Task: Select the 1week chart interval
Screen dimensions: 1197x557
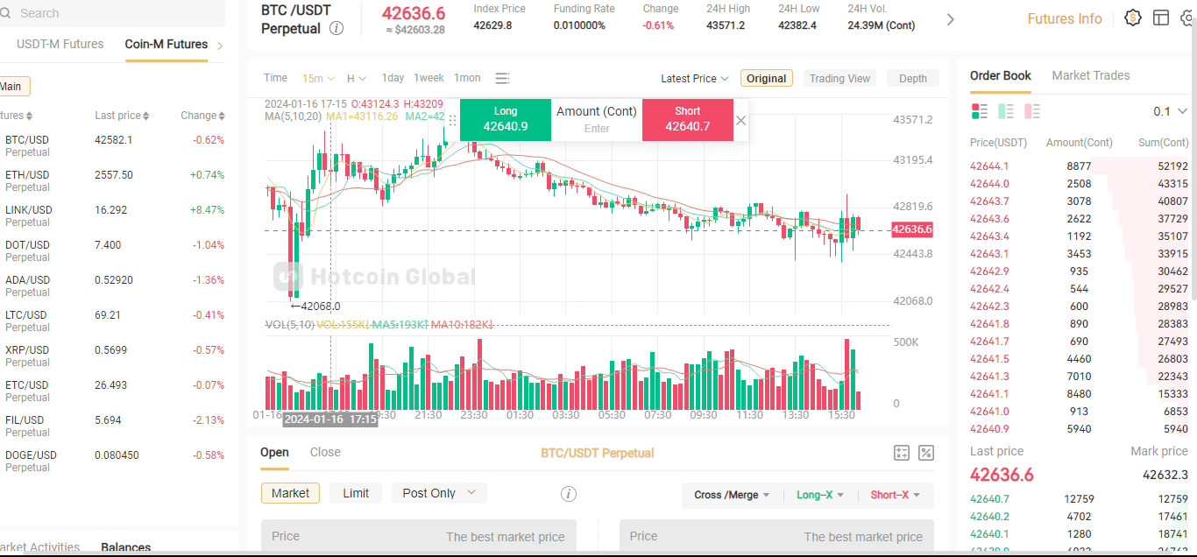Action: point(429,78)
